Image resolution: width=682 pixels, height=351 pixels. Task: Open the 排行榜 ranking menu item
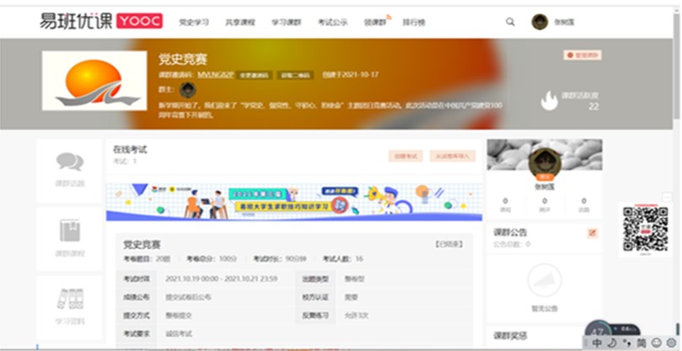(414, 23)
